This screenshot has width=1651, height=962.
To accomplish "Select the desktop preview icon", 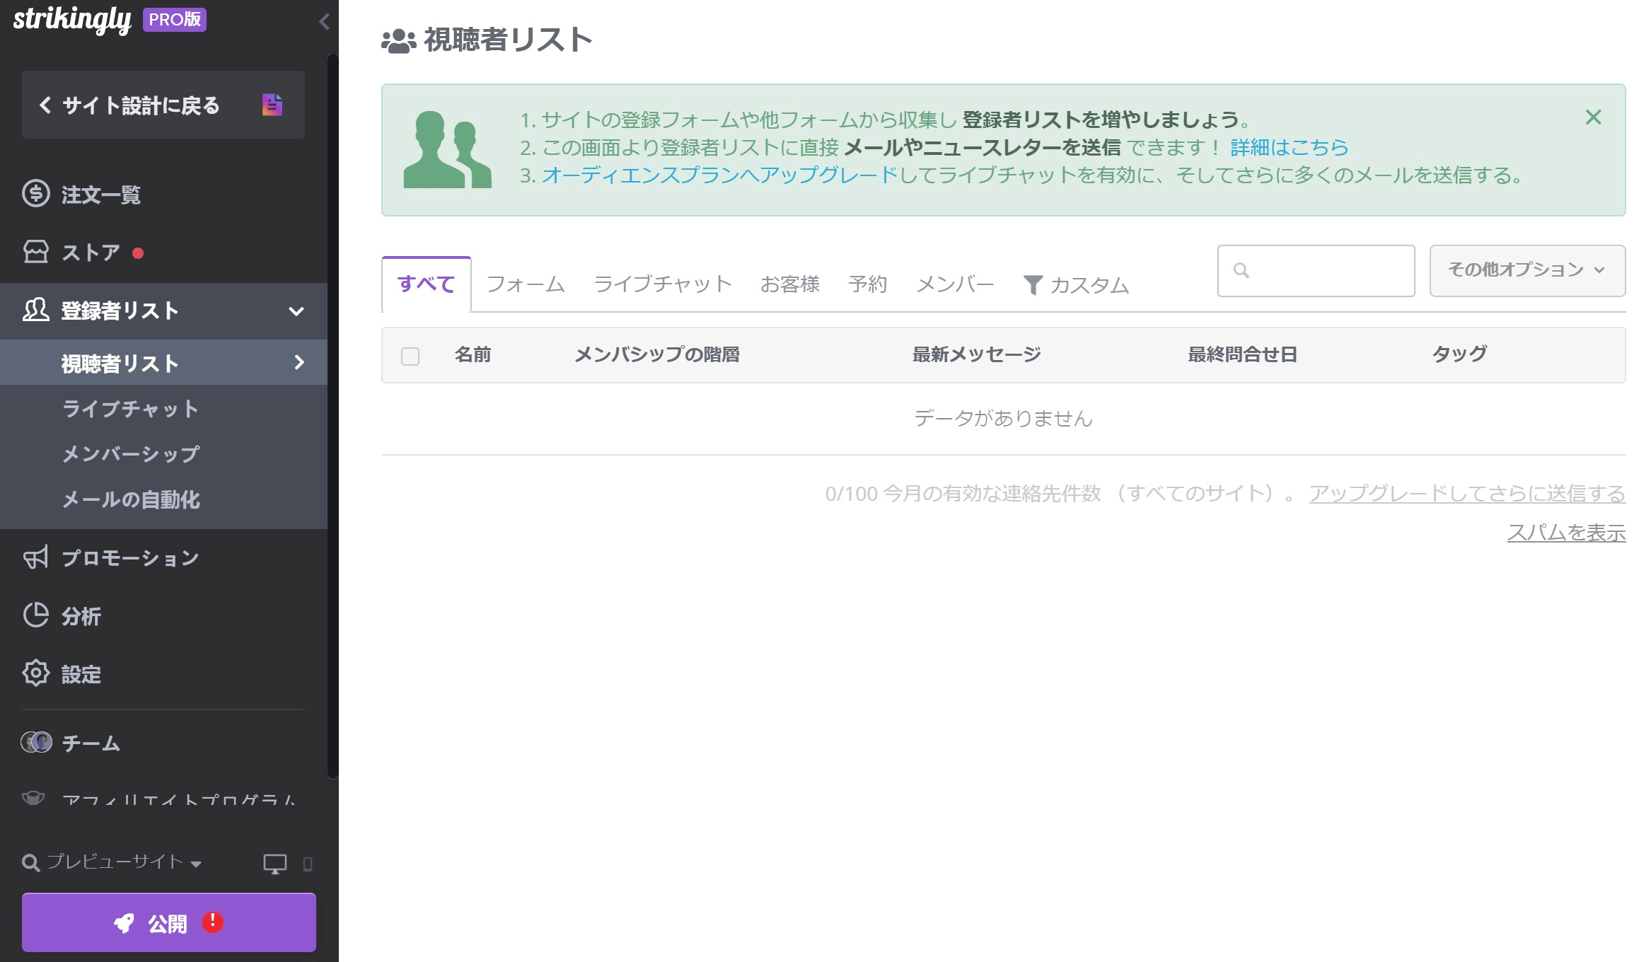I will pos(274,863).
